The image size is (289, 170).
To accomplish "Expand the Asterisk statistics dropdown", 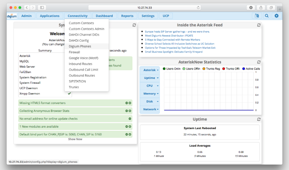I will (150, 70).
